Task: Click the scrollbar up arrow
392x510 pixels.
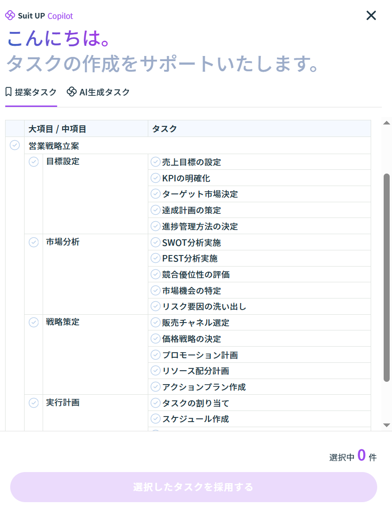Action: point(386,123)
